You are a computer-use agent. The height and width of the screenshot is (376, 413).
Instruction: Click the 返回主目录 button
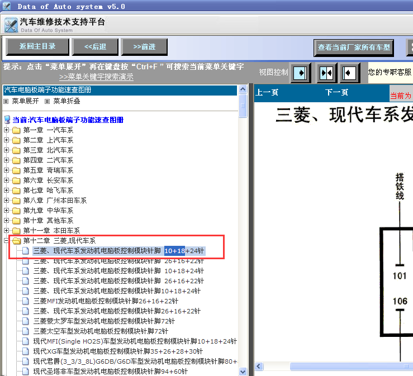37,46
